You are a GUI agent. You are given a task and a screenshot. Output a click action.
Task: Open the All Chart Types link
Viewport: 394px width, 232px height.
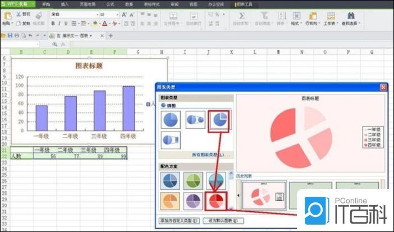pyautogui.click(x=211, y=155)
